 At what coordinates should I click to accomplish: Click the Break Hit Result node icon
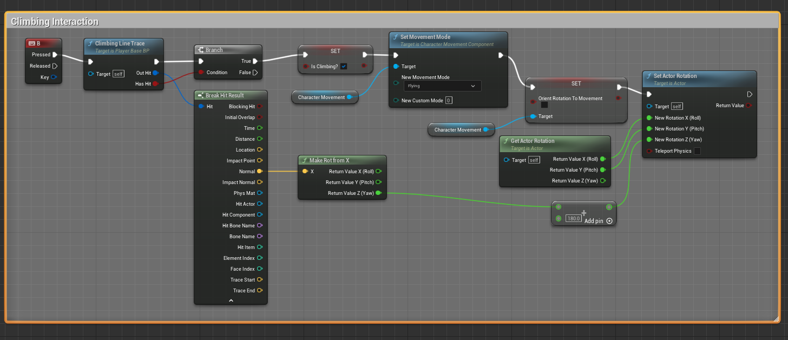[x=200, y=95]
